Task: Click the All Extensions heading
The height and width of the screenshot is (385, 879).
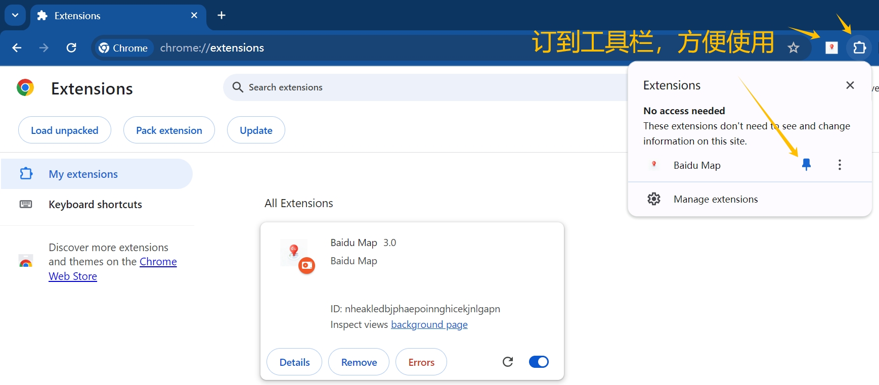Action: 299,203
